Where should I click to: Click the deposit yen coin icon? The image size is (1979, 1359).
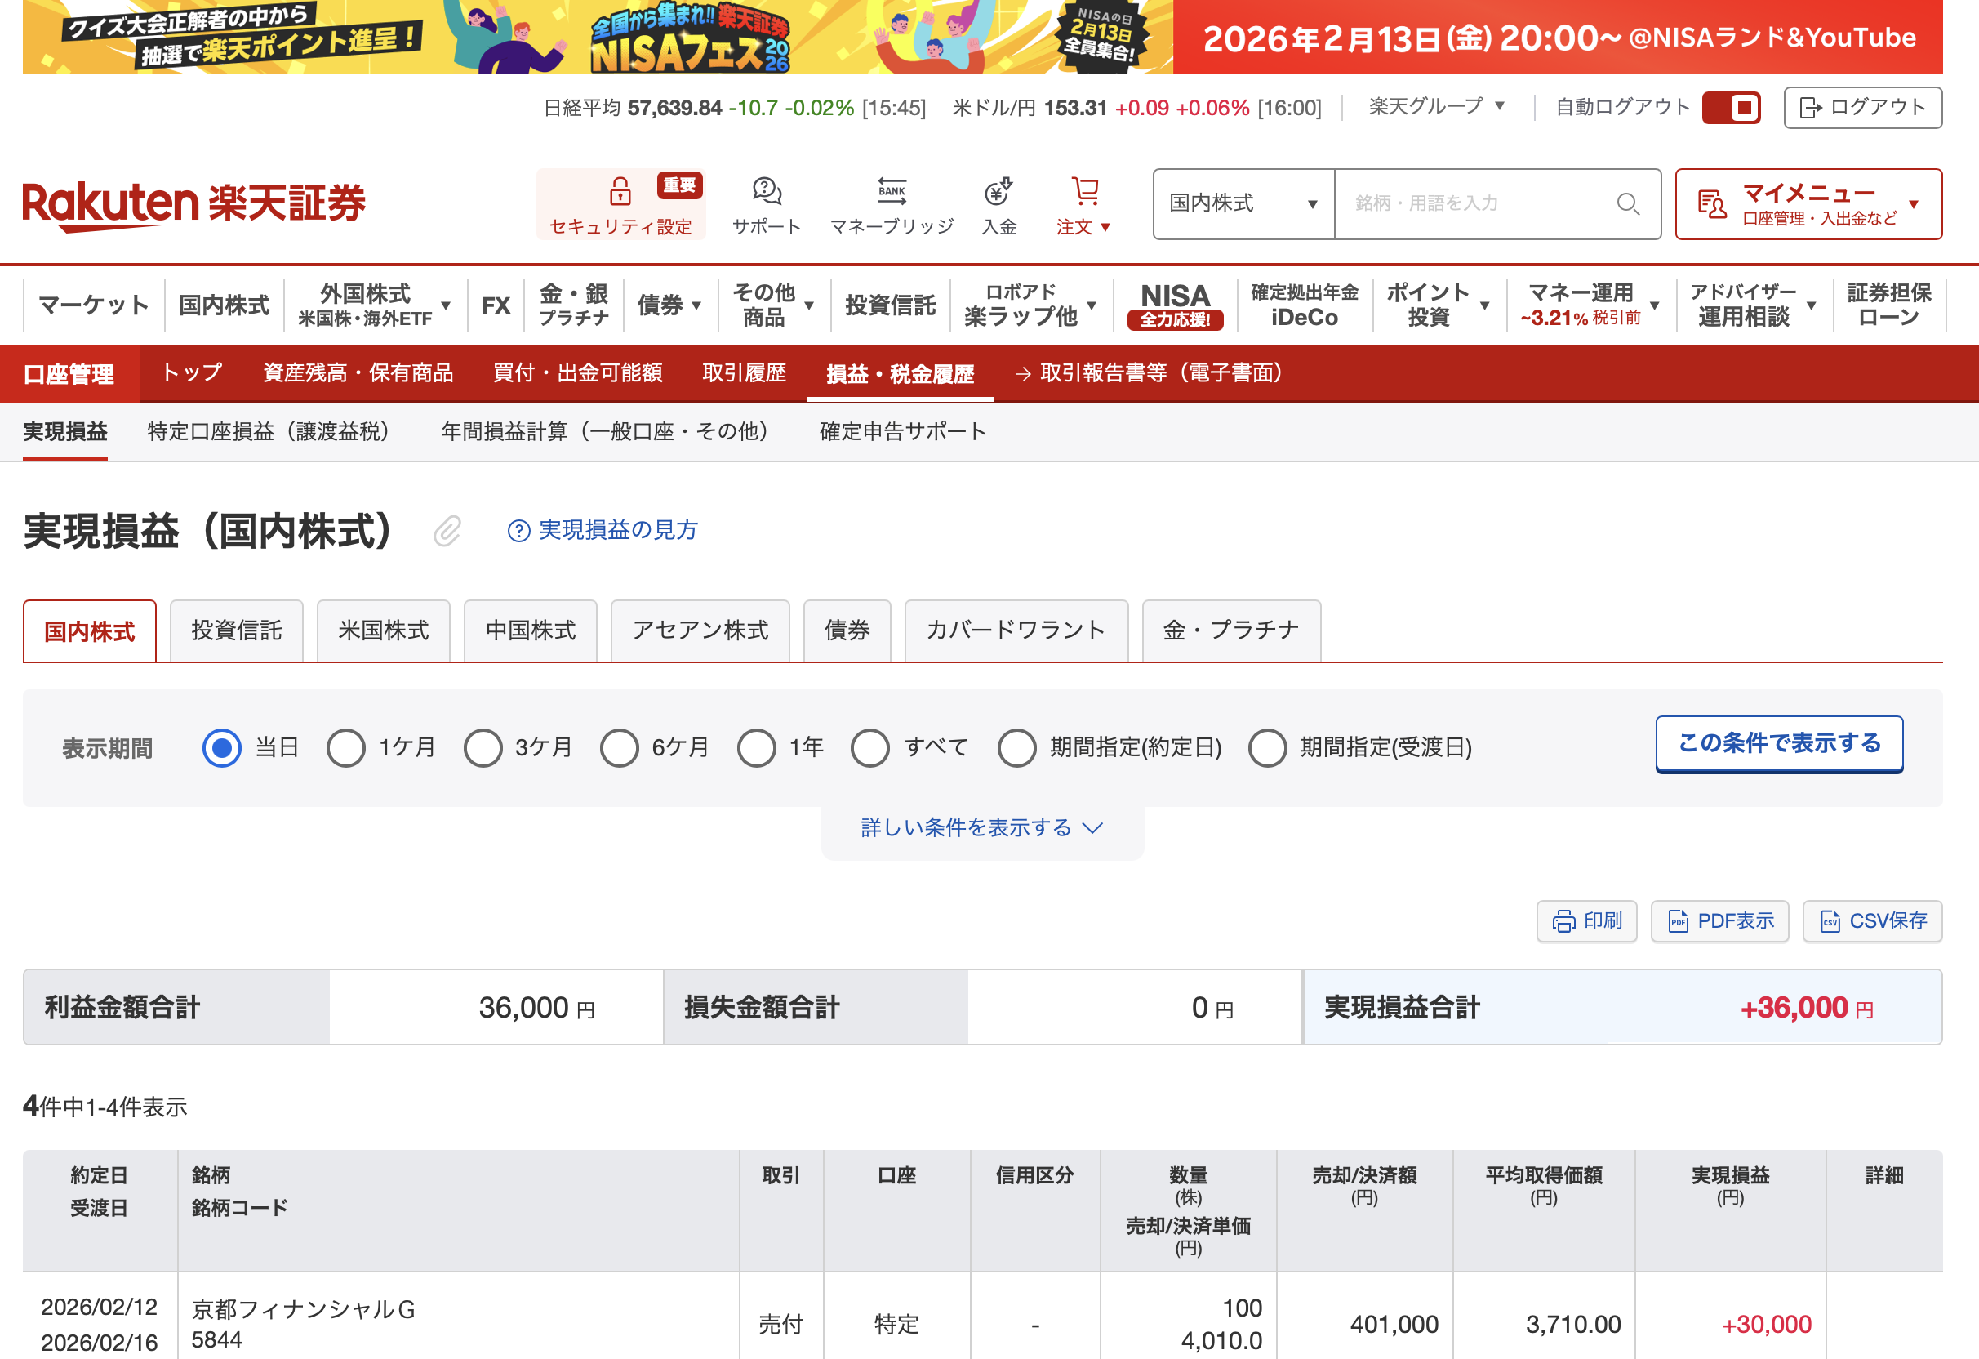pyautogui.click(x=998, y=191)
